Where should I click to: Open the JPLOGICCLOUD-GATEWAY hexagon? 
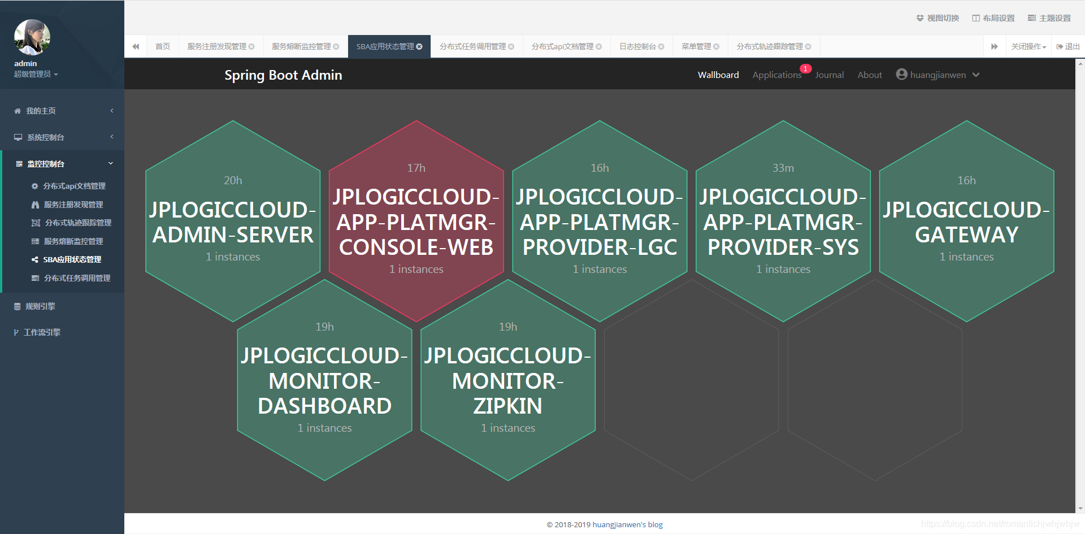(x=967, y=221)
